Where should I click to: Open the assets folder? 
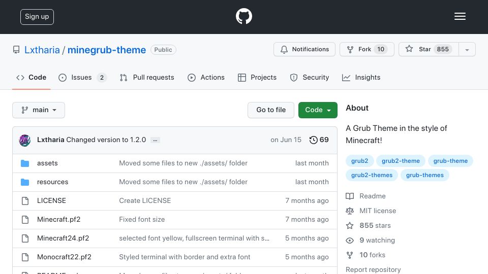pyautogui.click(x=47, y=163)
